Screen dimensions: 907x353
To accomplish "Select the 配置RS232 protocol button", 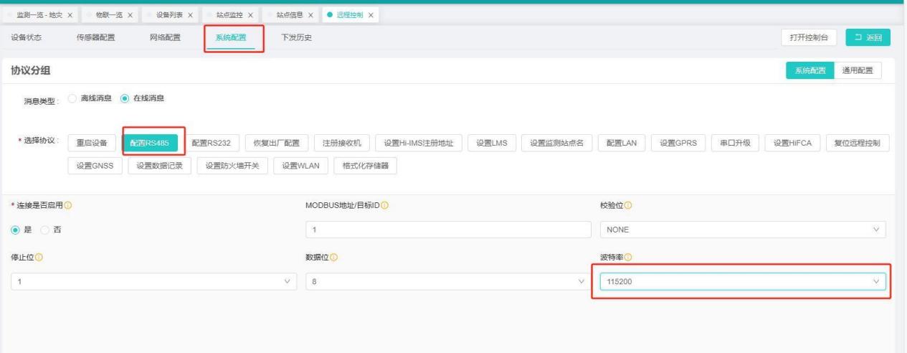I will (212, 143).
